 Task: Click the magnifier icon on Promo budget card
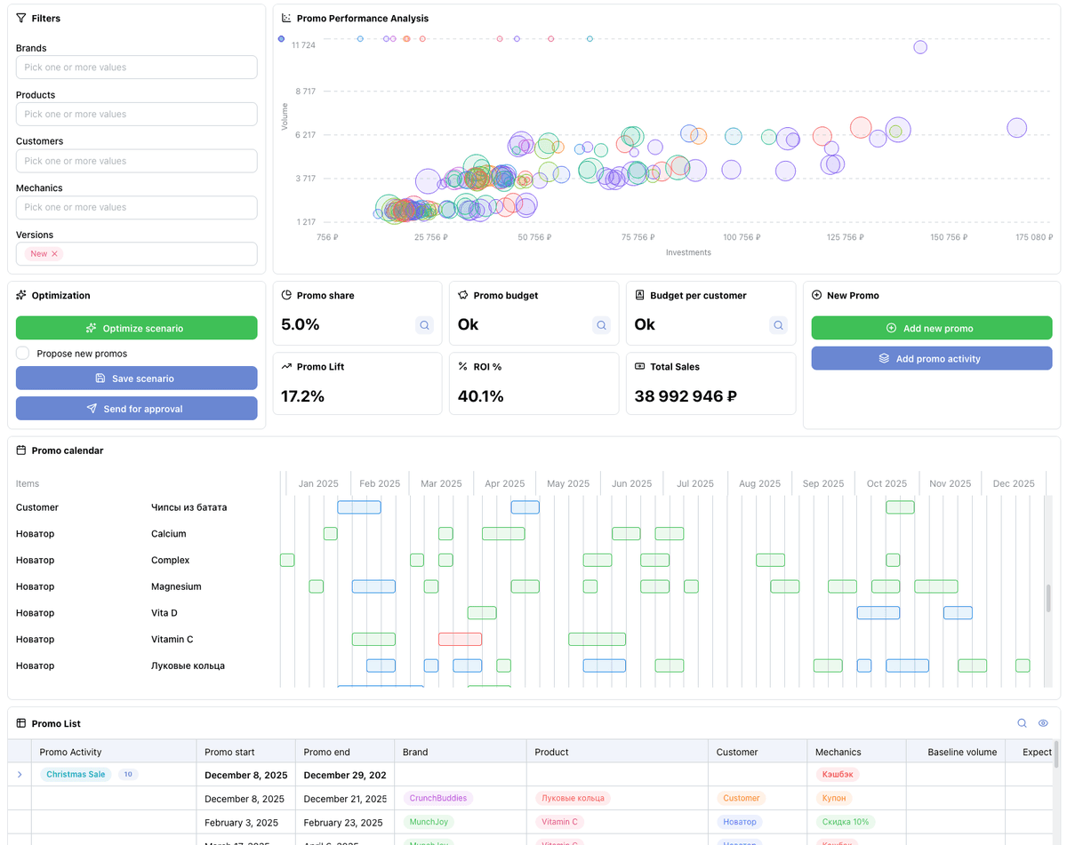(601, 325)
